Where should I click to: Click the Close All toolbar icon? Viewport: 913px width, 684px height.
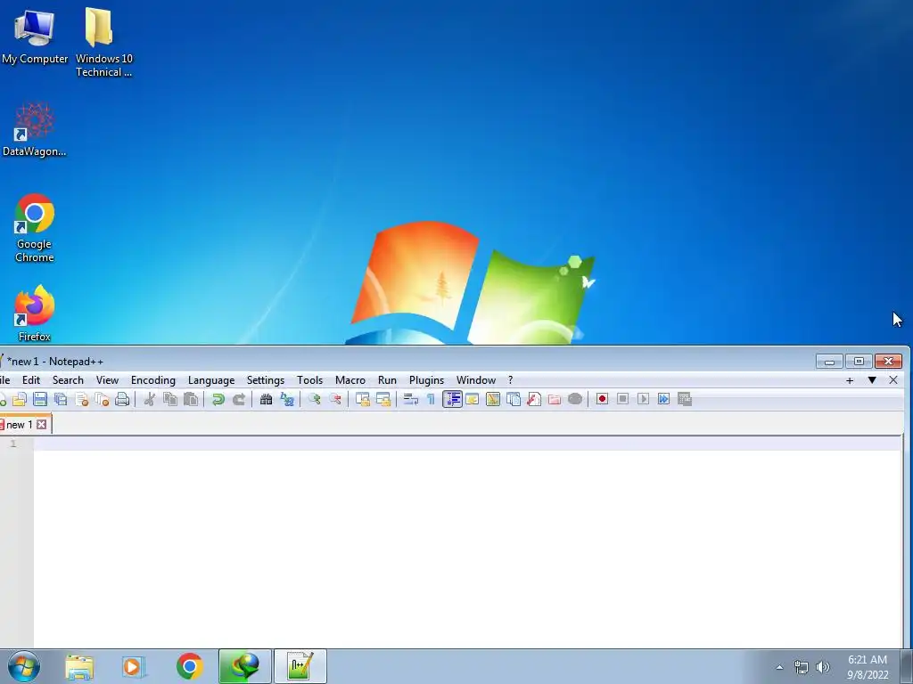click(x=102, y=399)
